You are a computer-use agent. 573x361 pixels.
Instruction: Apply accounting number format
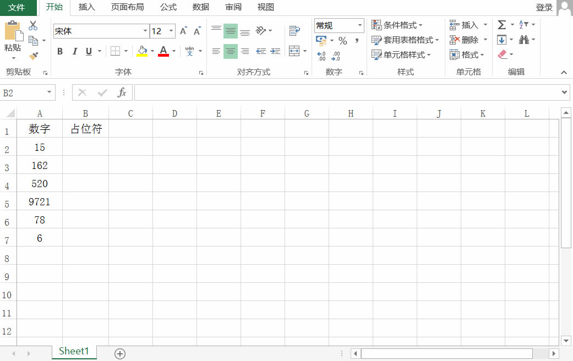pyautogui.click(x=321, y=40)
